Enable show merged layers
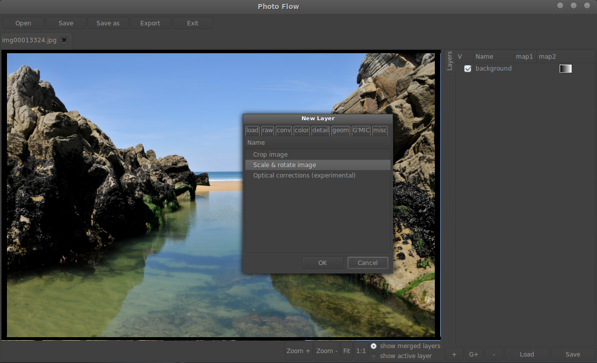Screen dimensions: 597x363 [374, 346]
